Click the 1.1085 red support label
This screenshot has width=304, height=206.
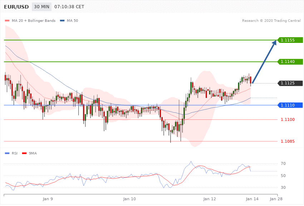pos(288,141)
